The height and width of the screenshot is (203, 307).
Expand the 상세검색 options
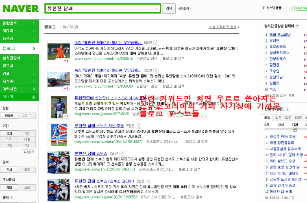click(183, 9)
